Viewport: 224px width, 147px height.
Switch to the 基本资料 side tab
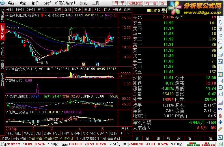[2, 79]
